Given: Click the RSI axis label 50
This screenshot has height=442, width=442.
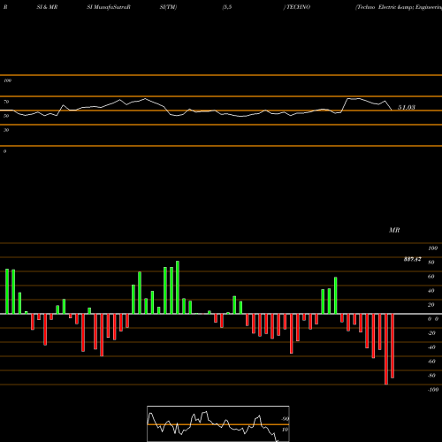Looking at the screenshot, I should pos(6,116).
